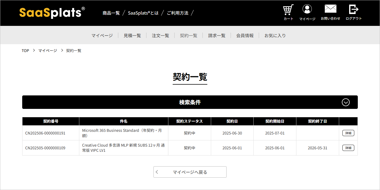Open My Page via the user avatar icon

tap(307, 9)
